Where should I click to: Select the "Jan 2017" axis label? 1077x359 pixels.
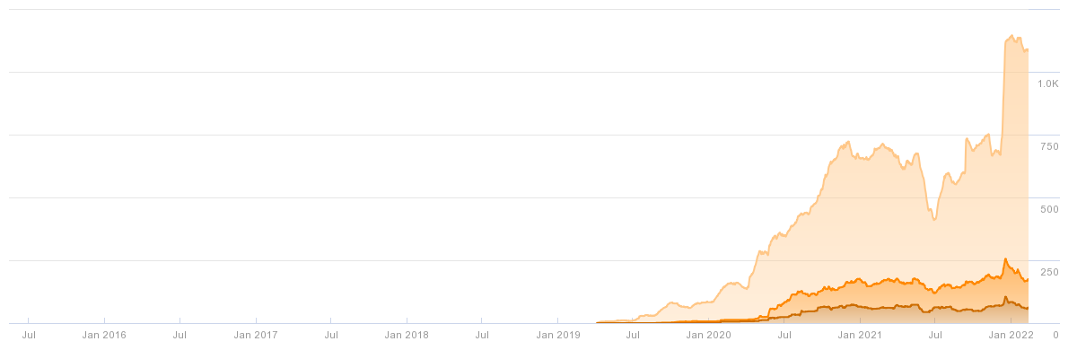click(x=256, y=335)
